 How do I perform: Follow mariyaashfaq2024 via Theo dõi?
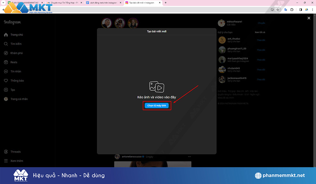pos(261,60)
